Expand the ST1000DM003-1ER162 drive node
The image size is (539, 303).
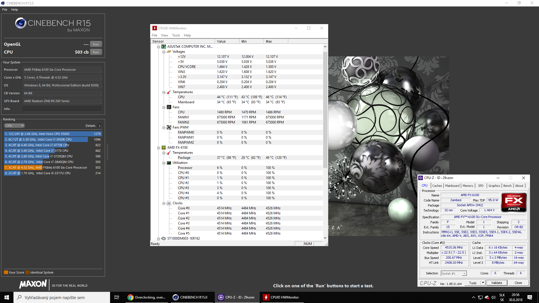coord(158,239)
